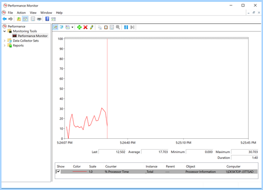
Task: Click the Forward arrow in toolbar
Action: pyautogui.click(x=11, y=19)
